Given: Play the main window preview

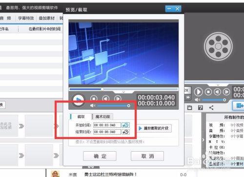Looking at the screenshot, I should [198, 92].
